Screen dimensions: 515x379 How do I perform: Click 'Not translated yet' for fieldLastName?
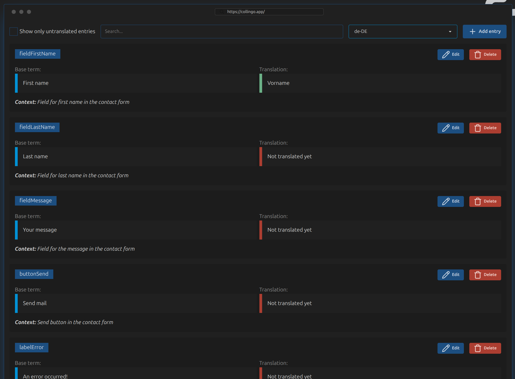click(290, 157)
